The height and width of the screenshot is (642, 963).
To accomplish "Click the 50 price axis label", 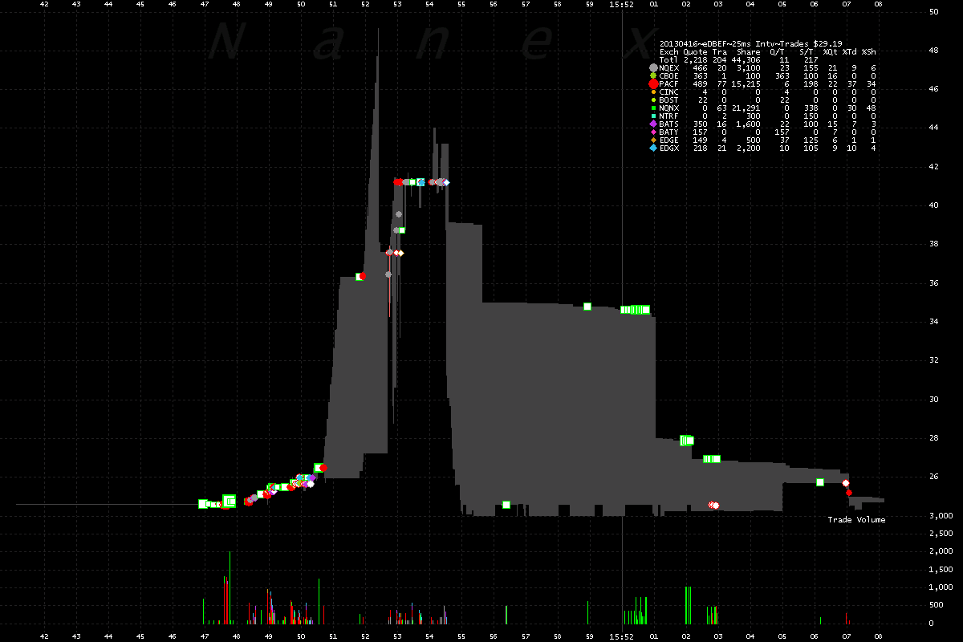I will [933, 12].
